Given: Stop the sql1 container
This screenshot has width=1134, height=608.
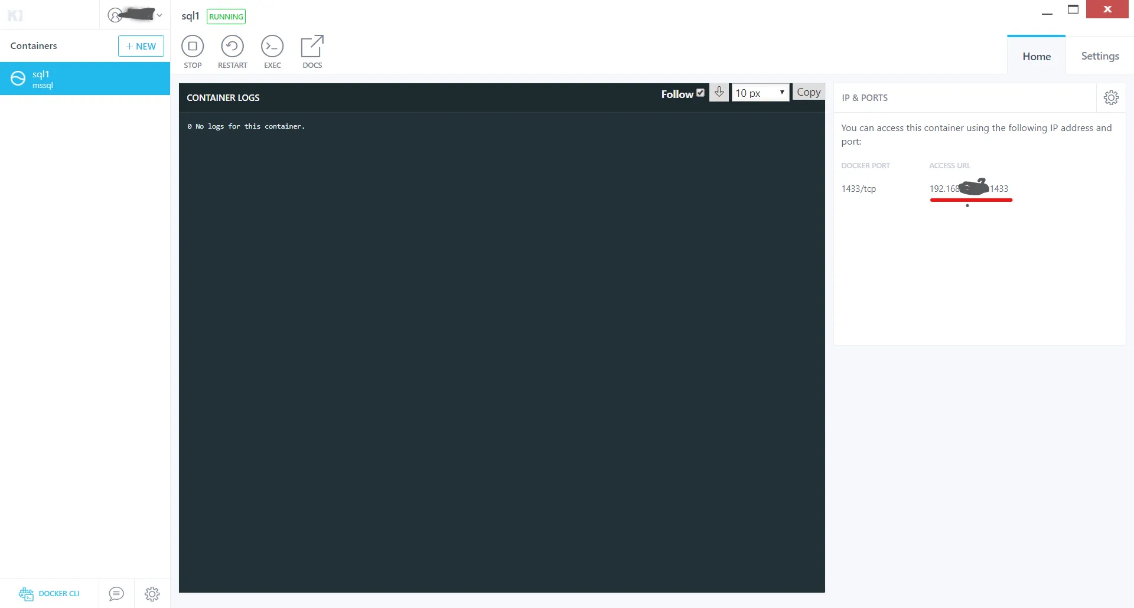Looking at the screenshot, I should [193, 52].
